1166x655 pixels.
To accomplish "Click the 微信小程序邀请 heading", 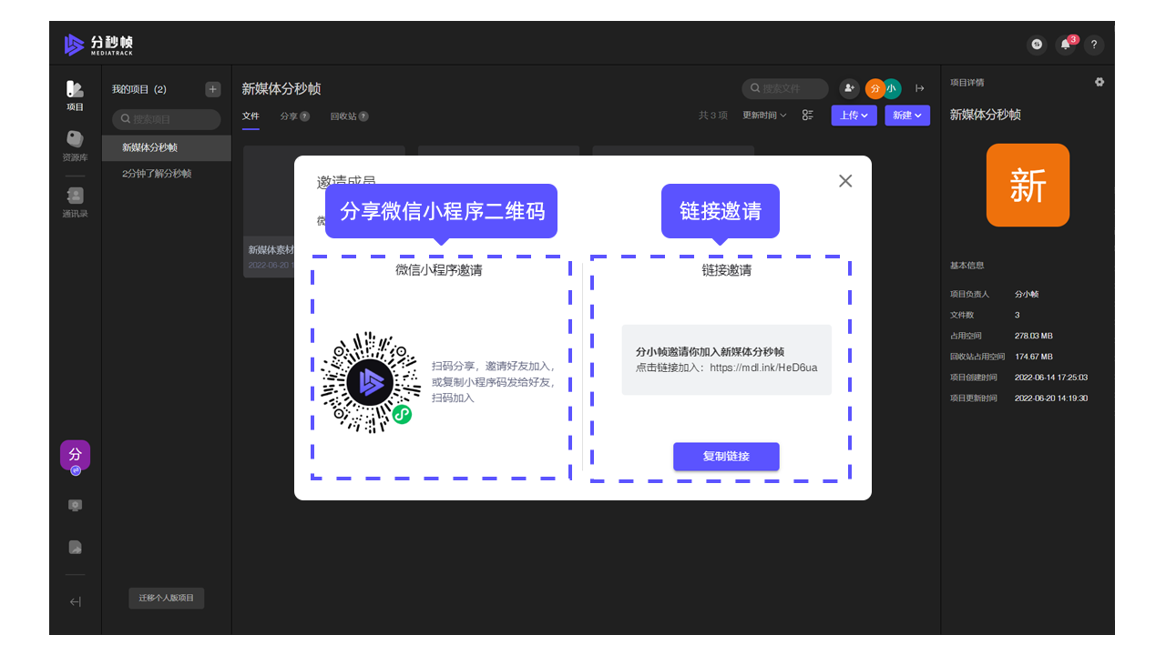I will 439,270.
